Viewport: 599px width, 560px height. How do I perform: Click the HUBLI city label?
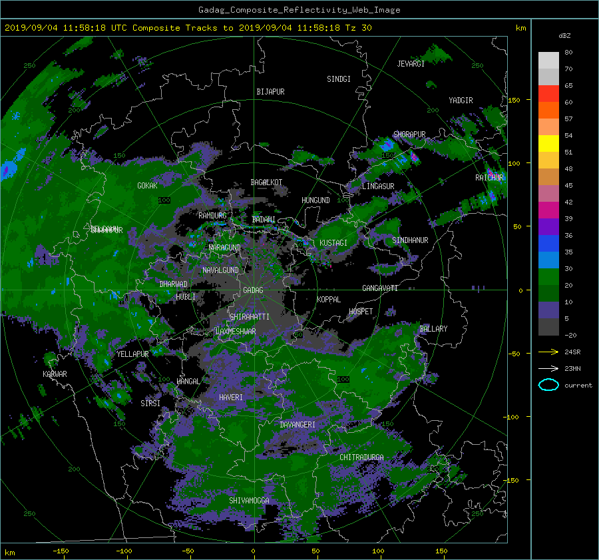pos(186,297)
